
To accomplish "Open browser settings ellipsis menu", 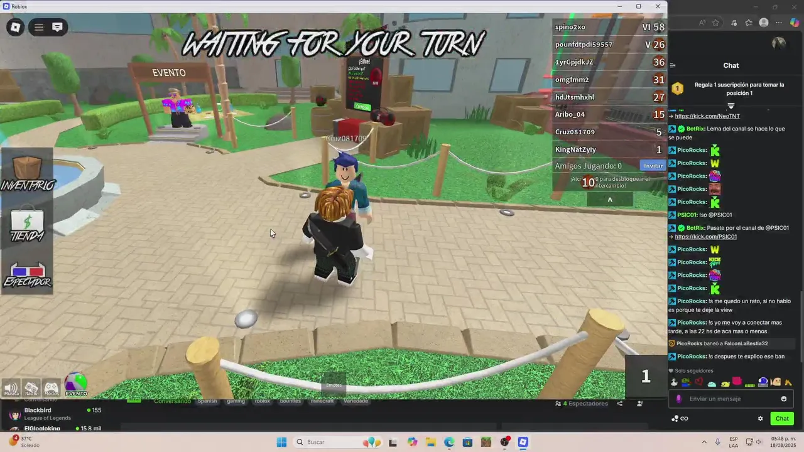I will click(x=779, y=23).
